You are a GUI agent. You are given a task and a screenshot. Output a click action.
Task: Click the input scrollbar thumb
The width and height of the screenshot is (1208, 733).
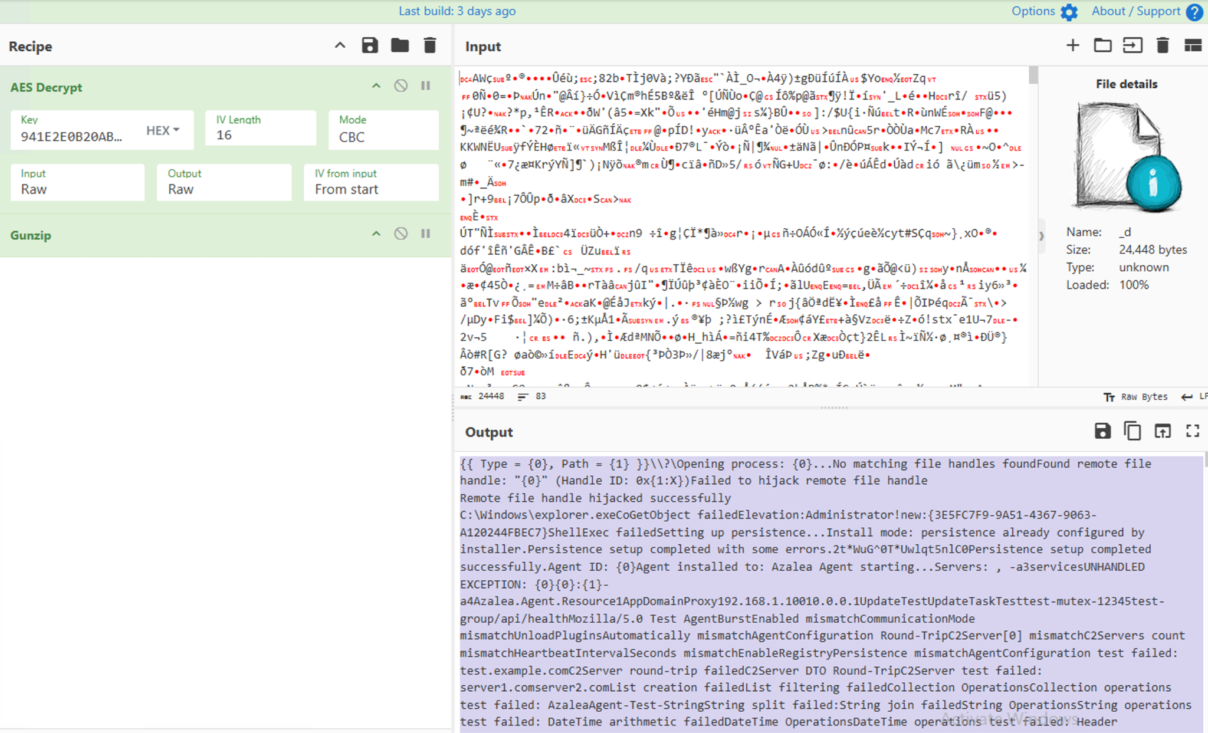pyautogui.click(x=1033, y=75)
